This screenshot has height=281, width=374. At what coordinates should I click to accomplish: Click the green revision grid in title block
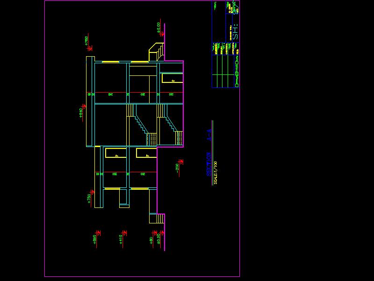[x=223, y=74]
